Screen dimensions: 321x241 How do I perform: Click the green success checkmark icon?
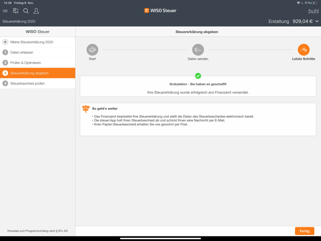(x=198, y=76)
